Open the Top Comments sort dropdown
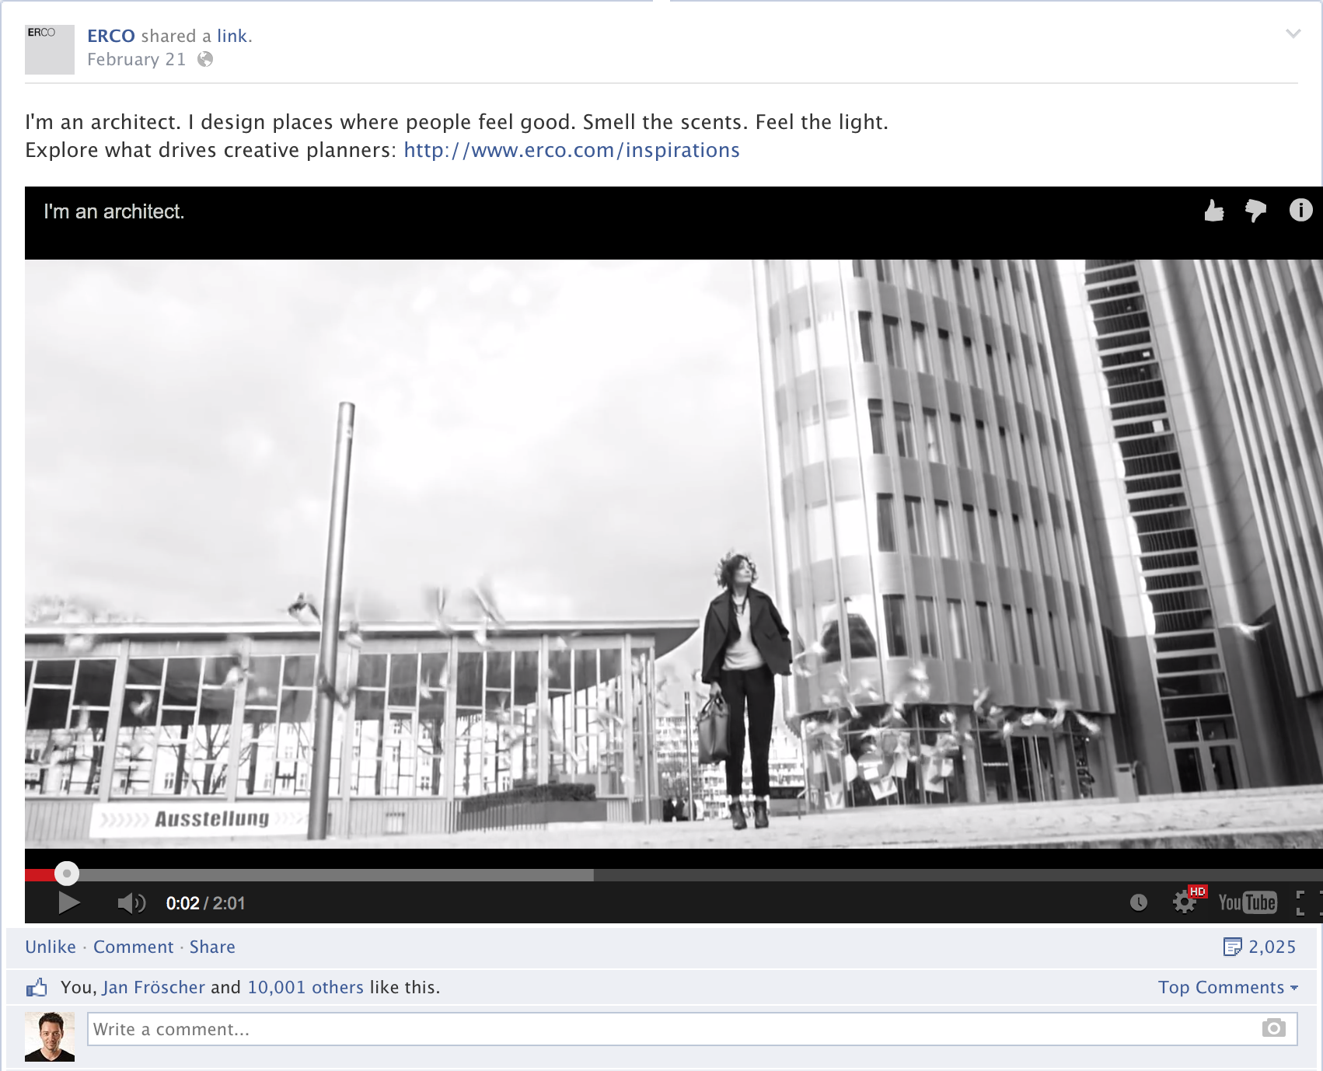The image size is (1323, 1071). click(x=1227, y=987)
